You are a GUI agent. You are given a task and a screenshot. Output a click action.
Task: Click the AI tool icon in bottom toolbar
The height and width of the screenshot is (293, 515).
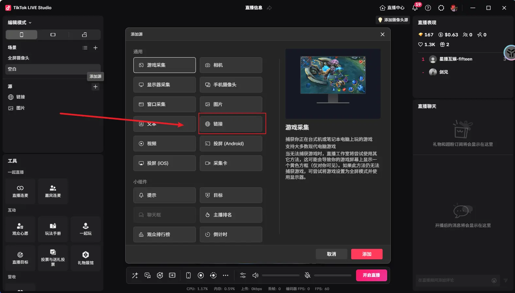pos(160,275)
